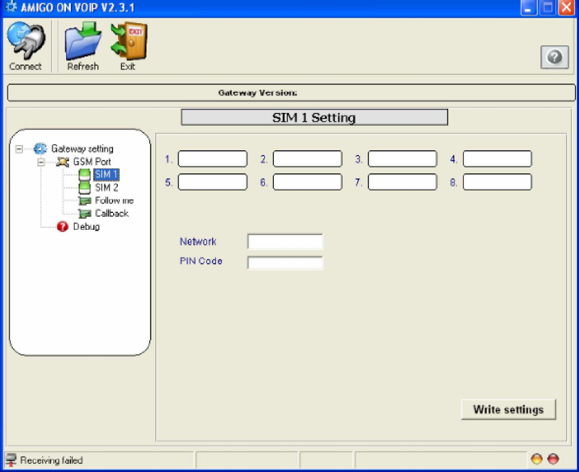Click input field number 2
This screenshot has width=579, height=472.
click(x=308, y=159)
